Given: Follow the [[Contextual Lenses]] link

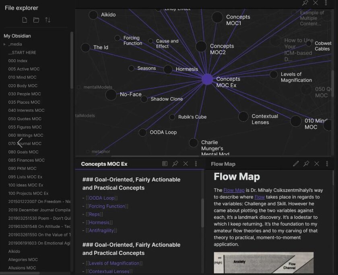Looking at the screenshot, I should click(x=109, y=271).
